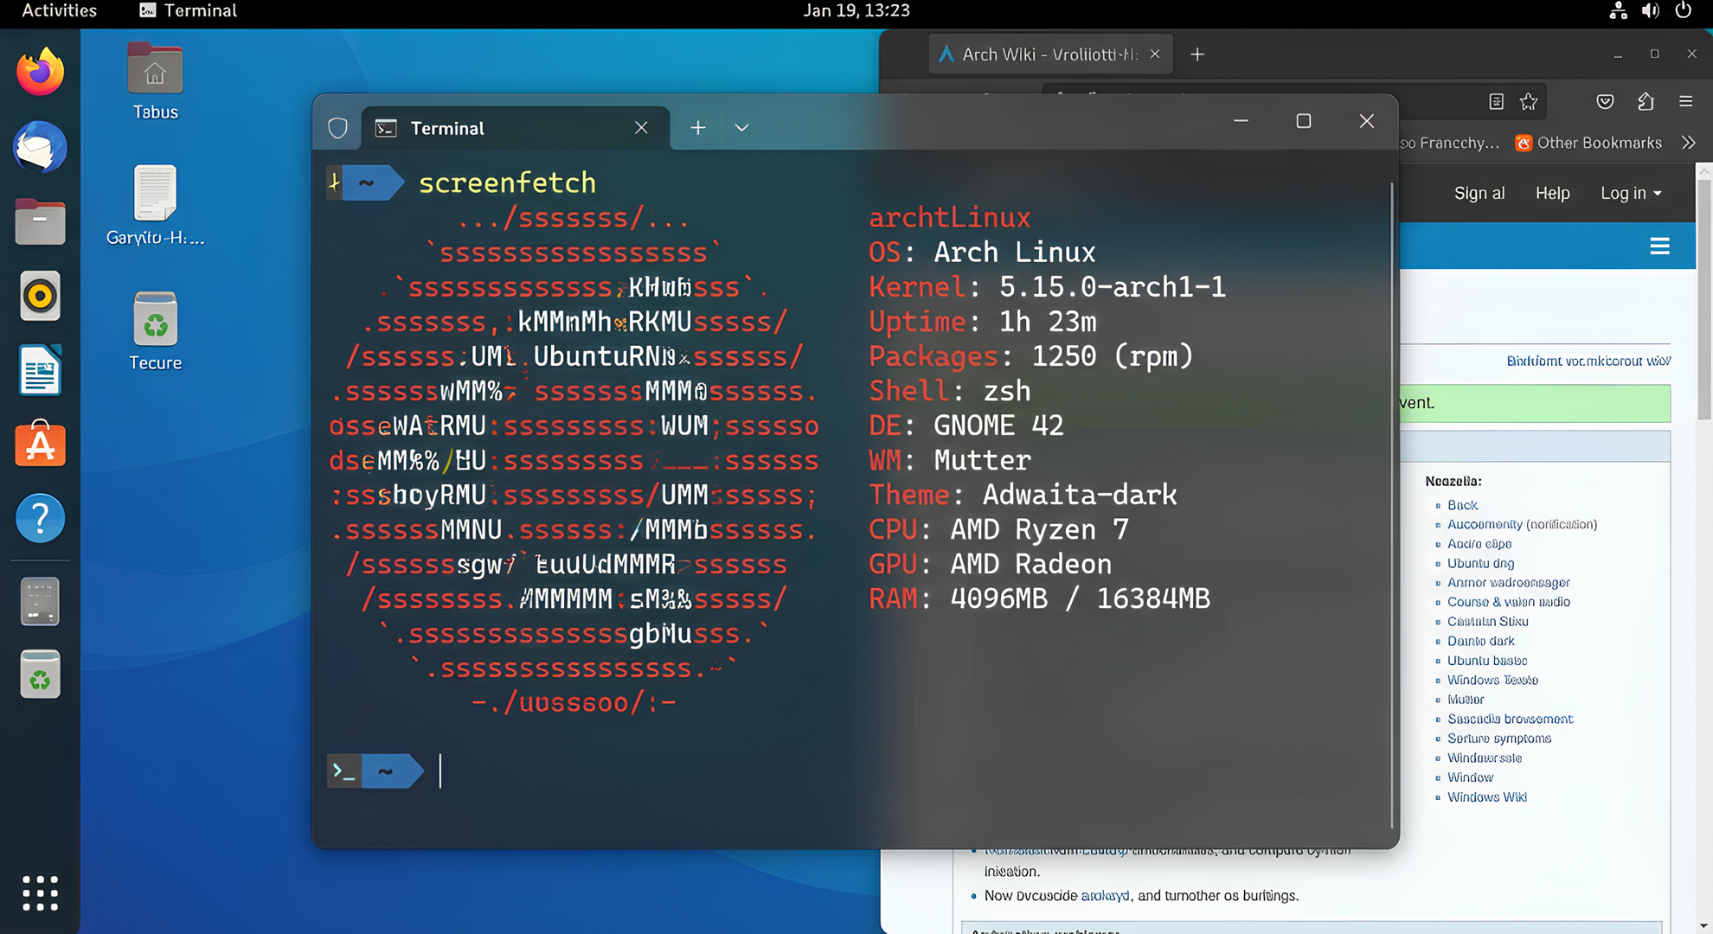Image resolution: width=1713 pixels, height=934 pixels.
Task: Open the Help icon in dock
Action: tap(40, 519)
